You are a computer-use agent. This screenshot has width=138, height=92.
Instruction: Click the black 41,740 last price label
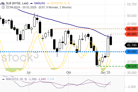(131, 45)
